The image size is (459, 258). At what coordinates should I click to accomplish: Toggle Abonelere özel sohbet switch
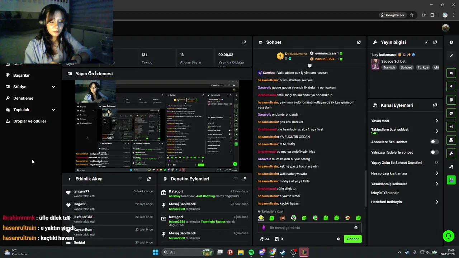(x=434, y=142)
